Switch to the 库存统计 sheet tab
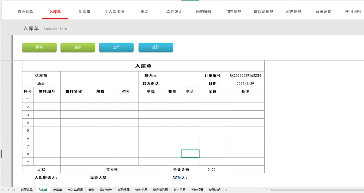Viewport: 364px width, 193px height. point(106,190)
